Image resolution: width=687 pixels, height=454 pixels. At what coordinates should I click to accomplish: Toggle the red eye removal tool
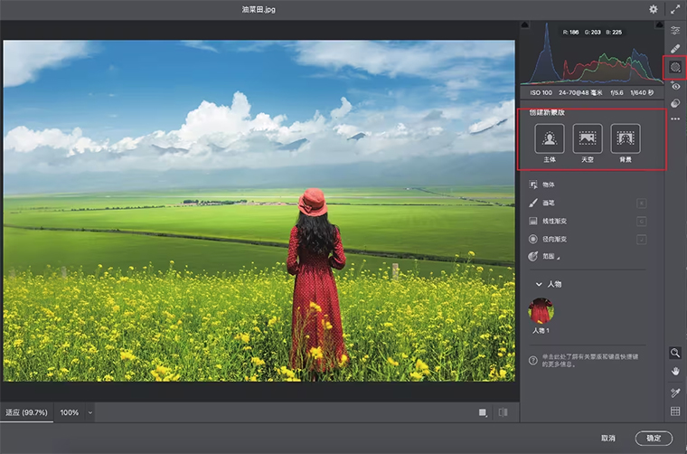675,86
